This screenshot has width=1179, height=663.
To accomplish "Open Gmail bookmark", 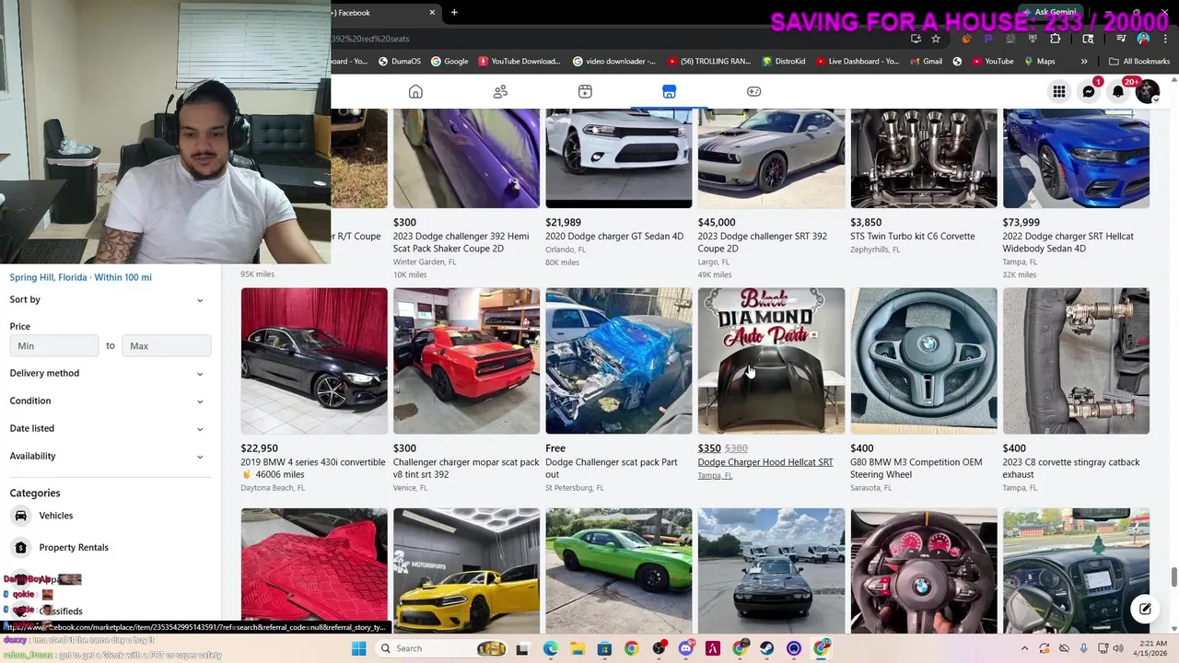I will tap(925, 62).
